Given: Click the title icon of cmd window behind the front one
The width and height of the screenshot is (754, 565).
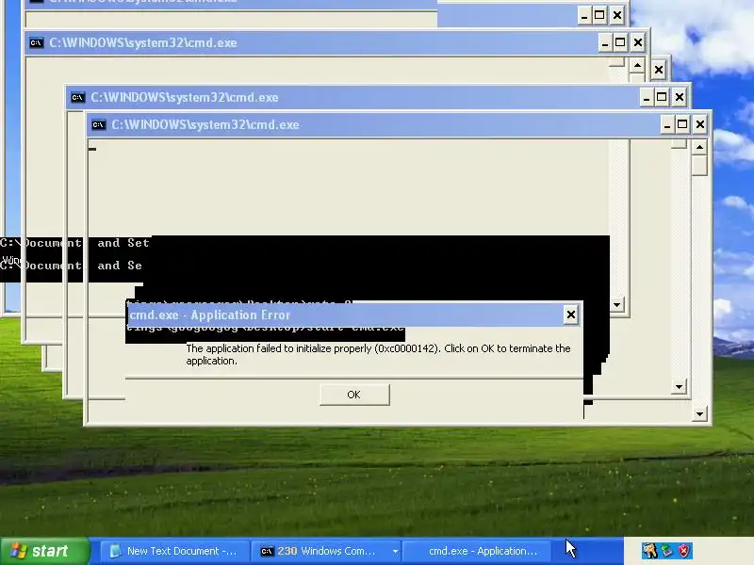Looking at the screenshot, I should (77, 98).
